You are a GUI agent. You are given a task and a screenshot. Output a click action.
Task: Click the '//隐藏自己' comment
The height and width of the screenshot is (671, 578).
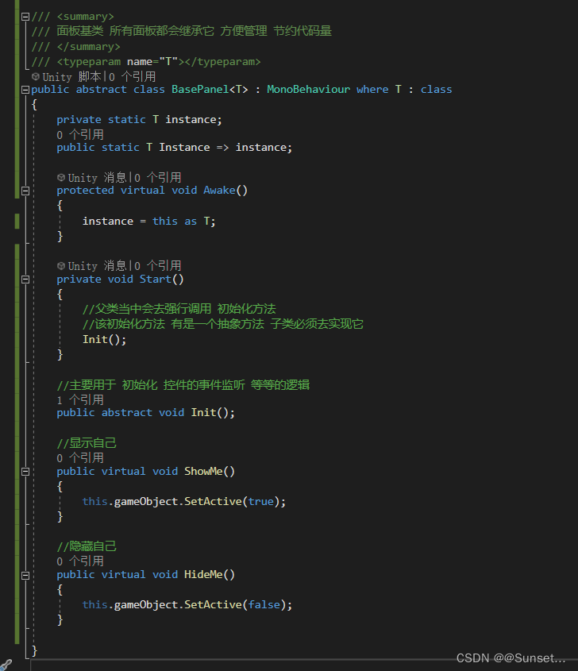coord(87,546)
